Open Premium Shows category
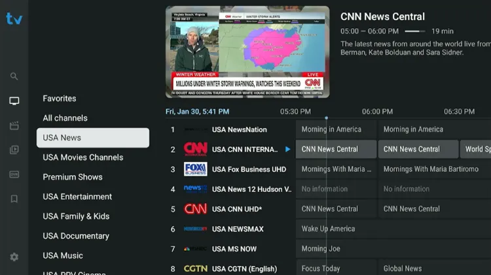This screenshot has height=275, width=491. click(x=73, y=177)
